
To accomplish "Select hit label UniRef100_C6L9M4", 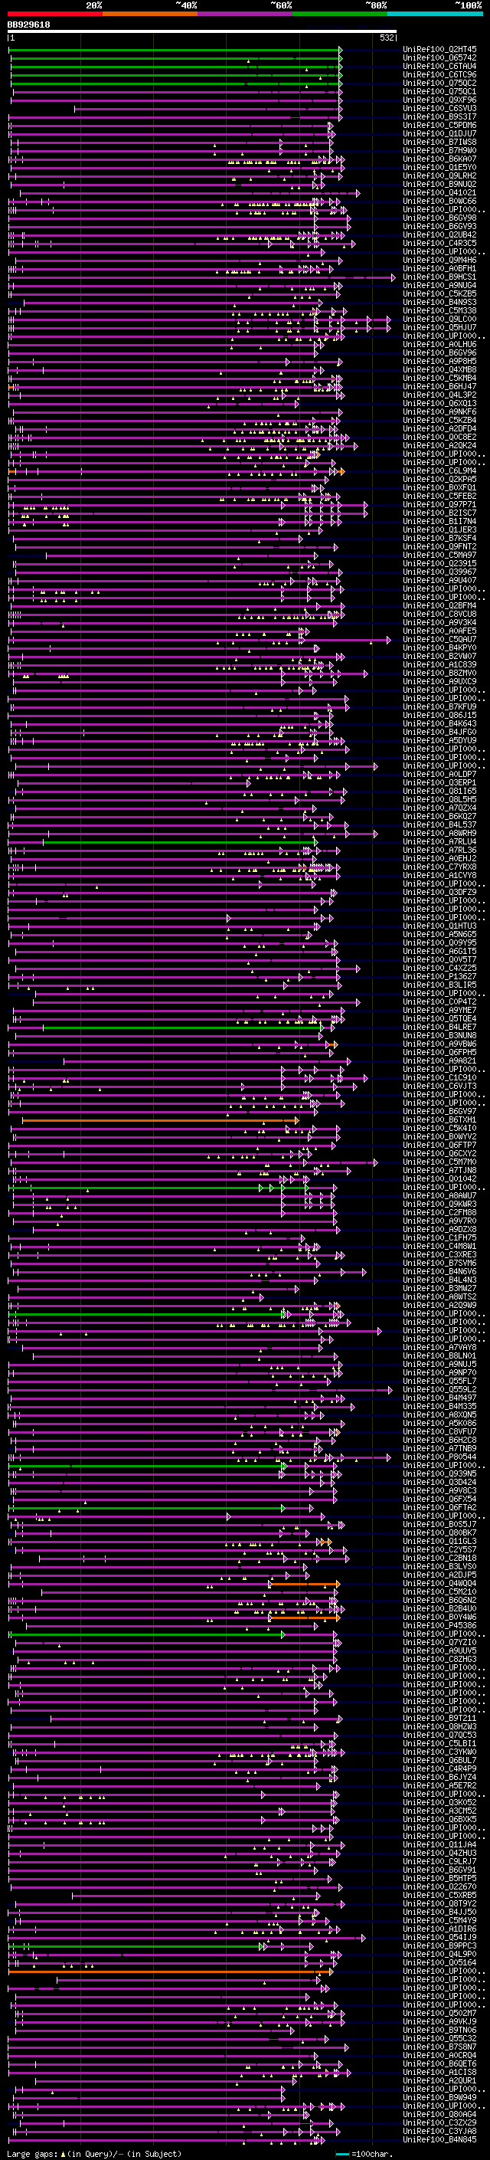I will 439,470.
